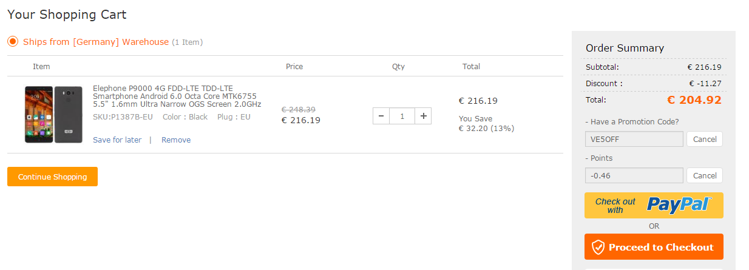Click the shield icon on checkout button

pyautogui.click(x=598, y=247)
